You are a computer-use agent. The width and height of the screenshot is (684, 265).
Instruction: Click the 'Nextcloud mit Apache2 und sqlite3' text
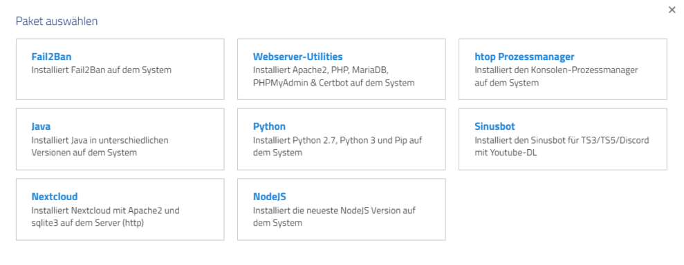(x=106, y=216)
